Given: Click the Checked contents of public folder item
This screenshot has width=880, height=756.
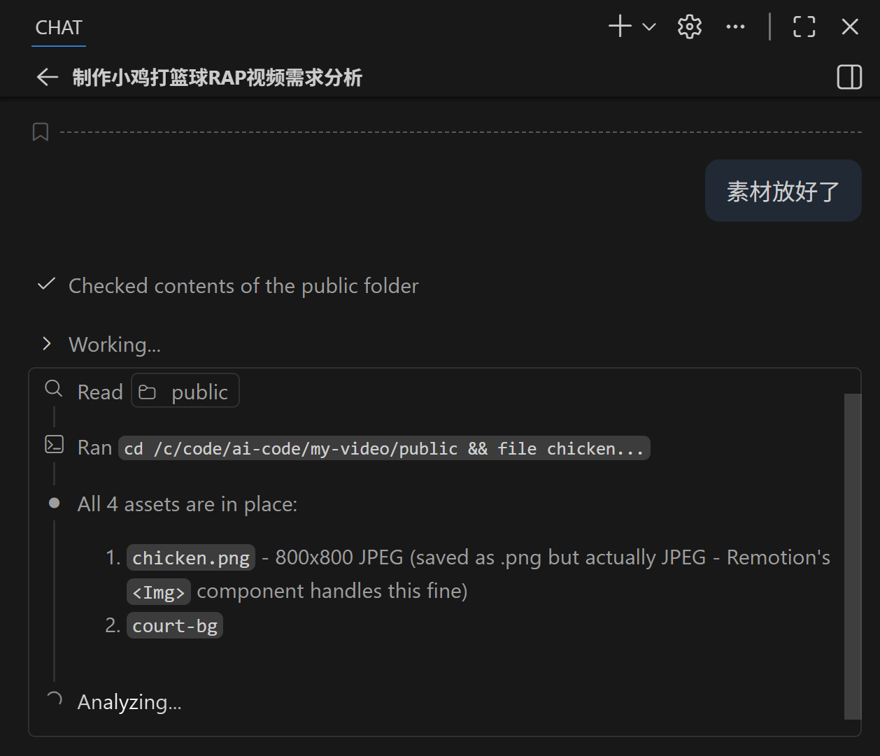Looking at the screenshot, I should (x=243, y=286).
